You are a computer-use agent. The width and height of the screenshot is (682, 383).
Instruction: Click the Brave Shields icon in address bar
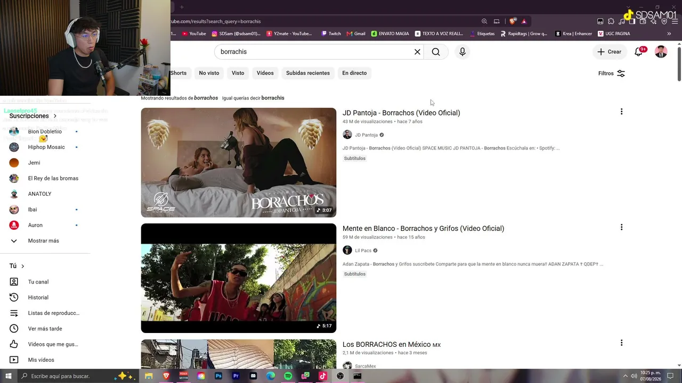pyautogui.click(x=513, y=21)
